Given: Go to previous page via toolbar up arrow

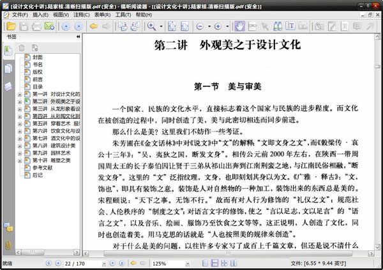Looking at the screenshot, I should 66,26.
